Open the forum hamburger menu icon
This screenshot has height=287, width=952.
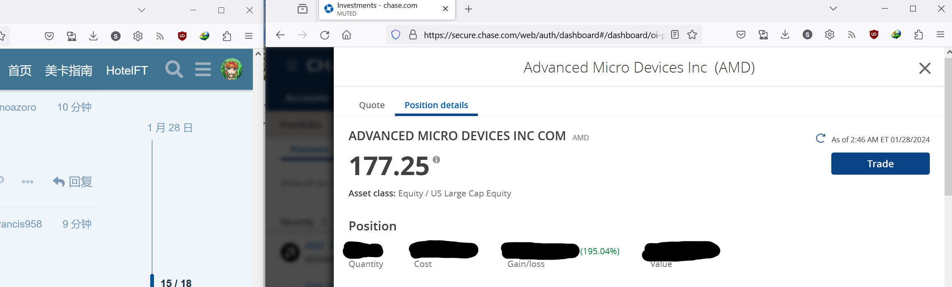[x=203, y=70]
